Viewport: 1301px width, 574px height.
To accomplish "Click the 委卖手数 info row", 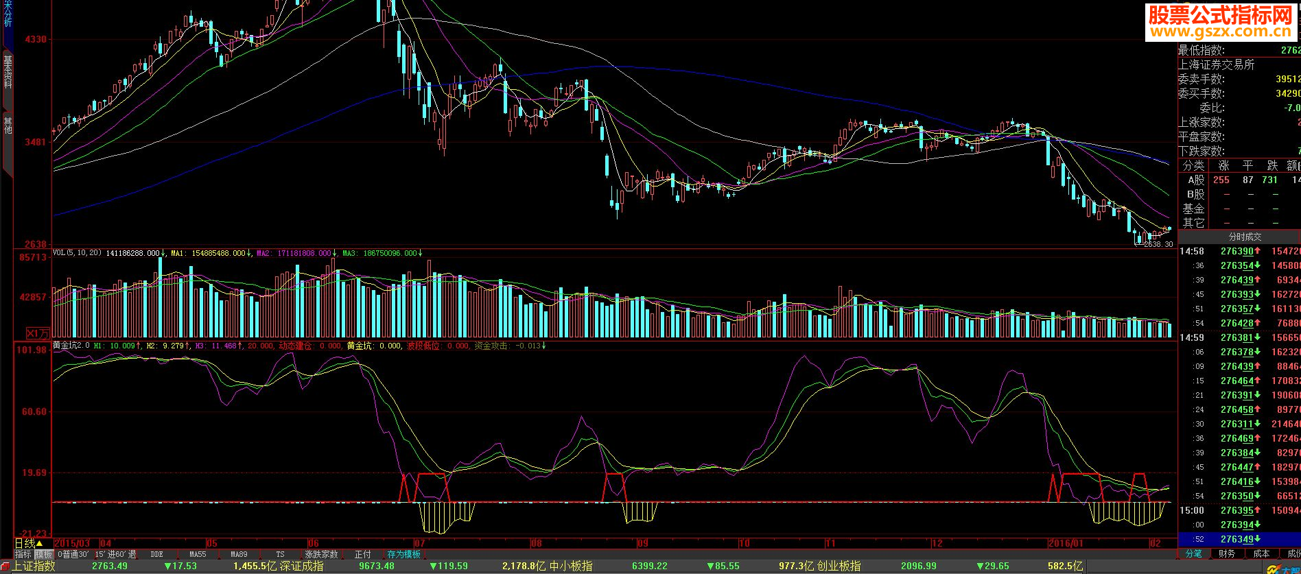I will [1239, 79].
